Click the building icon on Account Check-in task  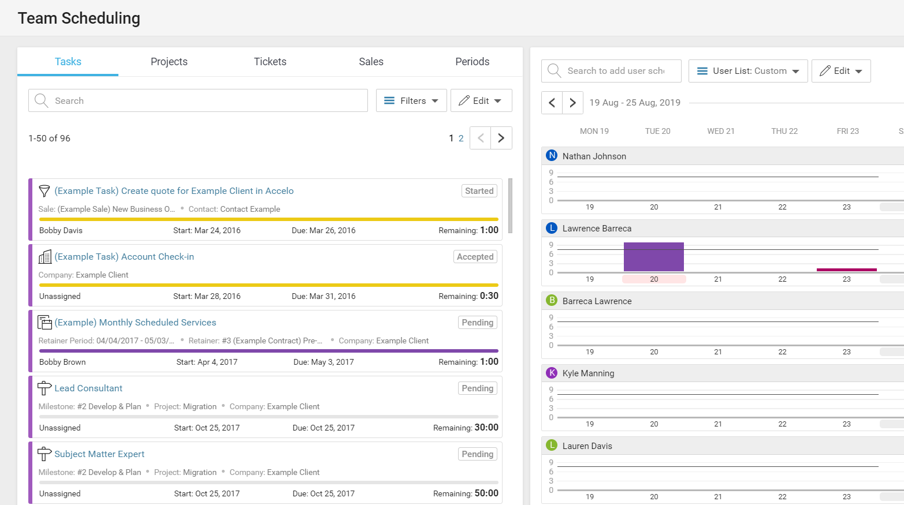(44, 257)
